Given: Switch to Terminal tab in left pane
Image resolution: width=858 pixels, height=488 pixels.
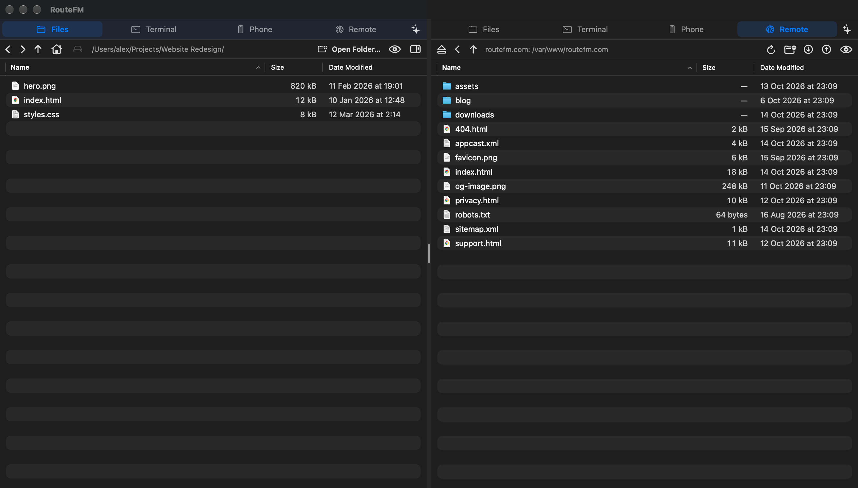Looking at the screenshot, I should [154, 29].
